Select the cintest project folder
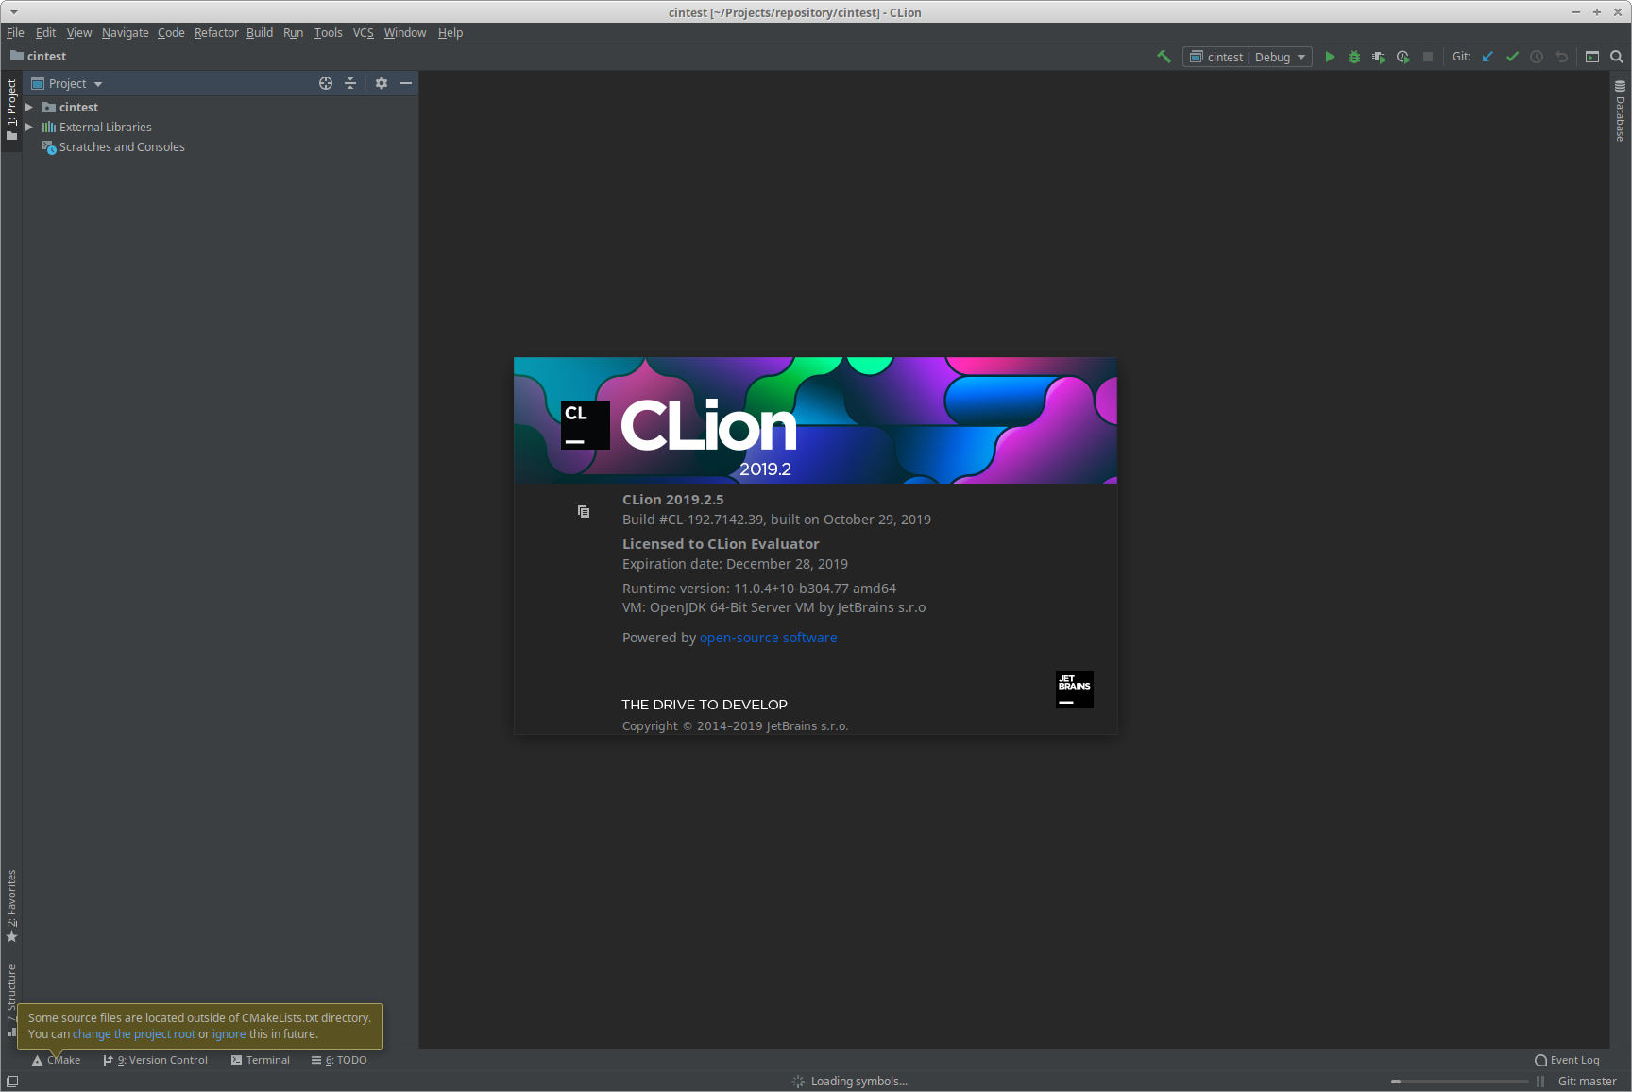 (x=78, y=108)
